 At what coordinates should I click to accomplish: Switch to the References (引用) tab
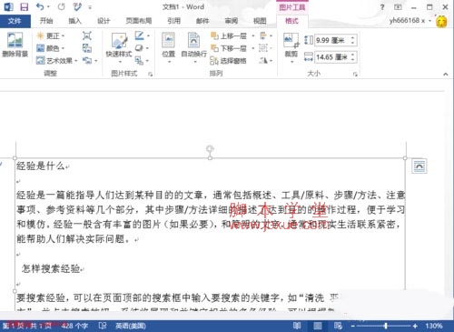pos(174,21)
